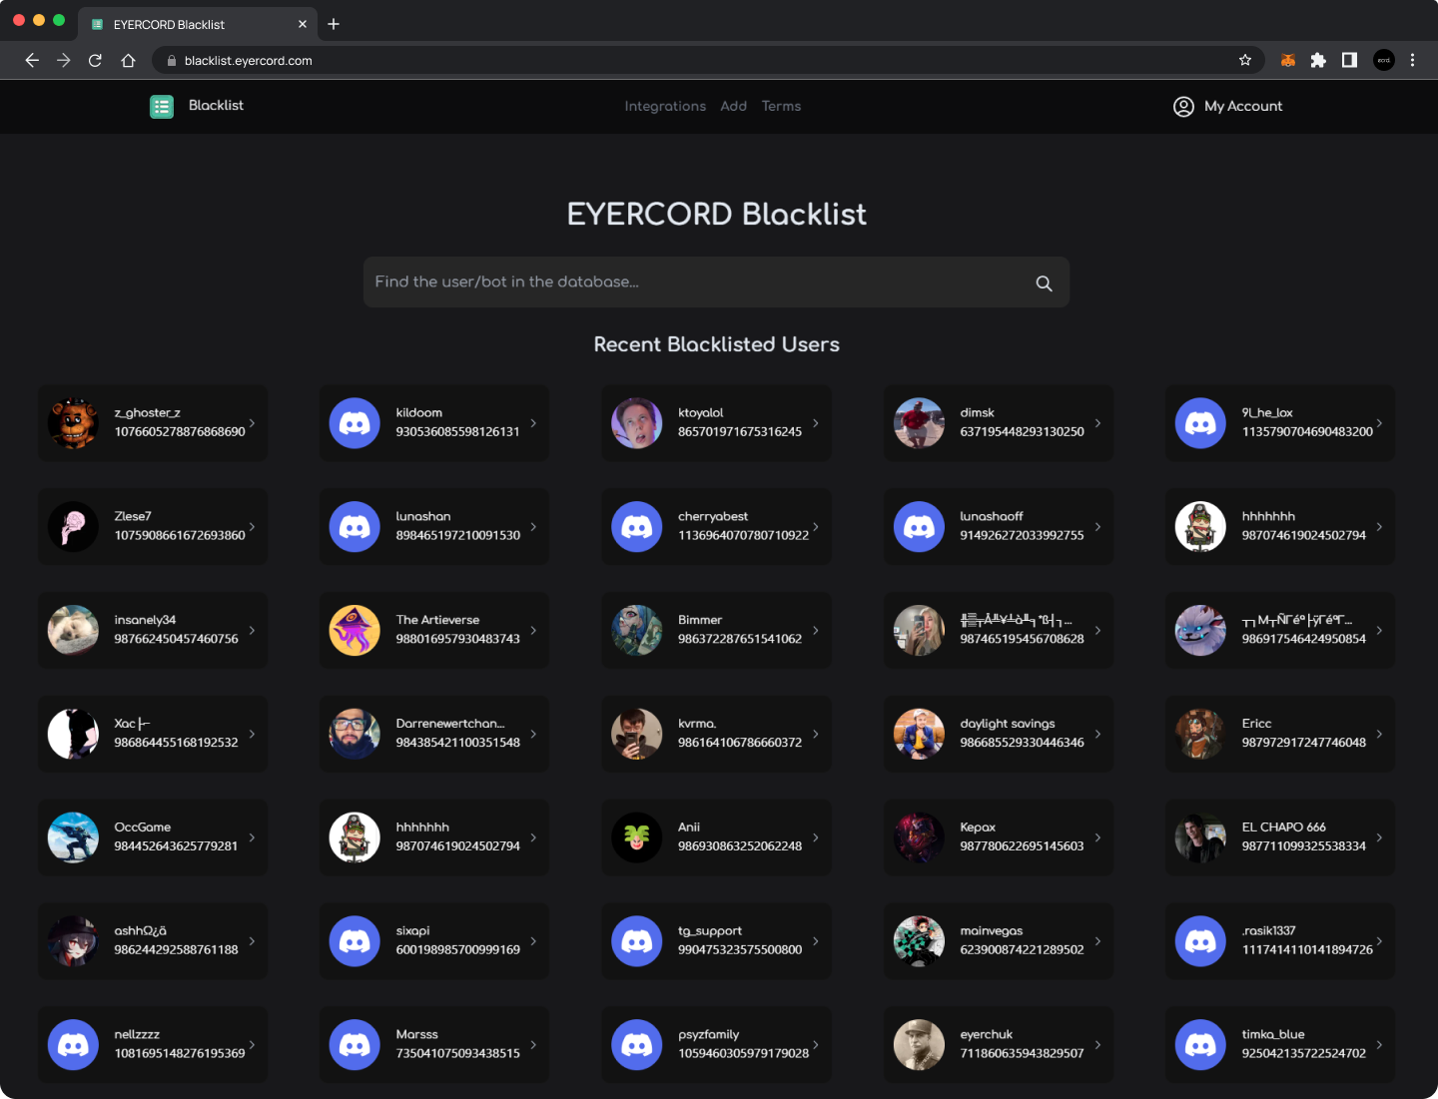This screenshot has height=1099, width=1438.
Task: Select the EYERCORD Blacklist browser tab
Action: pos(197,24)
